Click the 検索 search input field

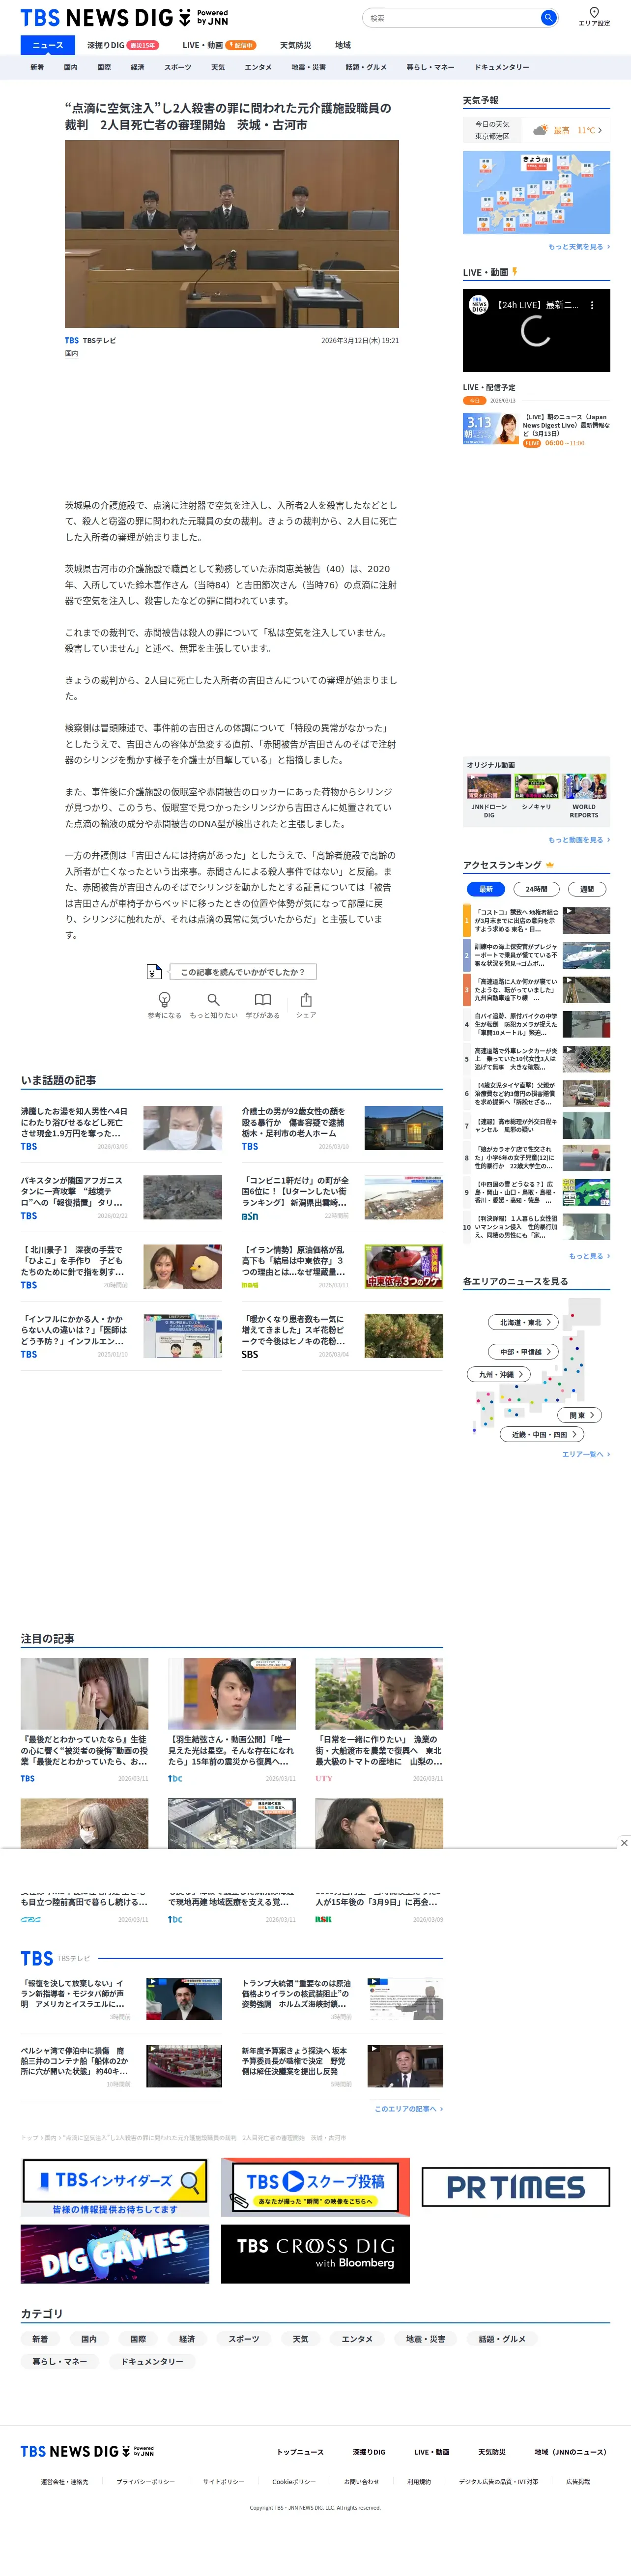pyautogui.click(x=453, y=18)
